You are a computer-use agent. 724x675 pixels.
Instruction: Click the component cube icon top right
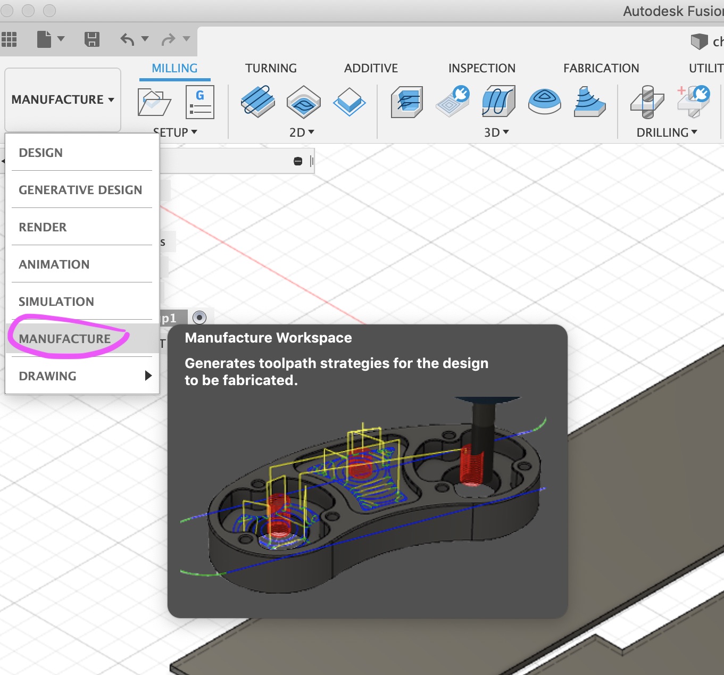point(699,41)
